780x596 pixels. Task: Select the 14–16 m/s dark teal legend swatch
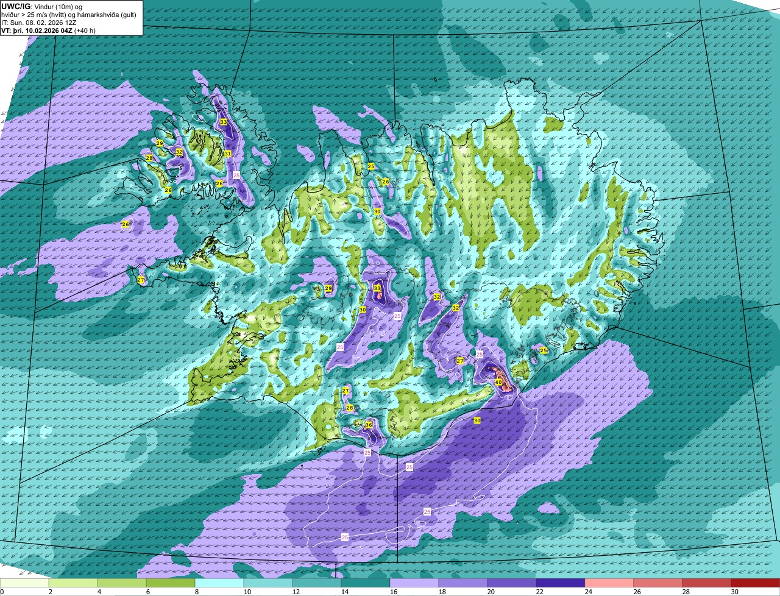pyautogui.click(x=366, y=583)
